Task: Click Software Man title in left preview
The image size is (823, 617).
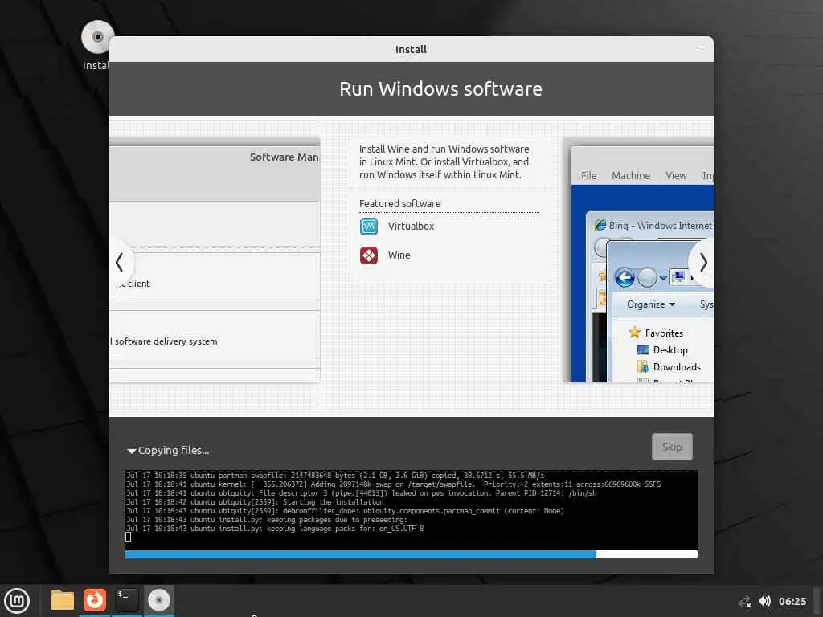Action: (284, 157)
